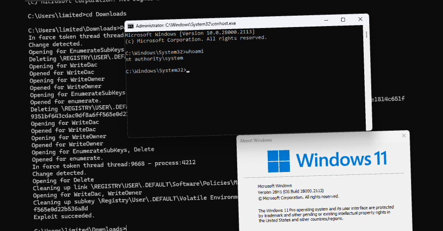
Task: Click 'C:\Users\limited>cd Downloads' in background terminal
Action: point(77,14)
